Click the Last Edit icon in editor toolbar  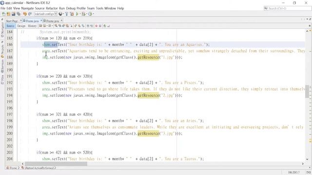point(40,26)
